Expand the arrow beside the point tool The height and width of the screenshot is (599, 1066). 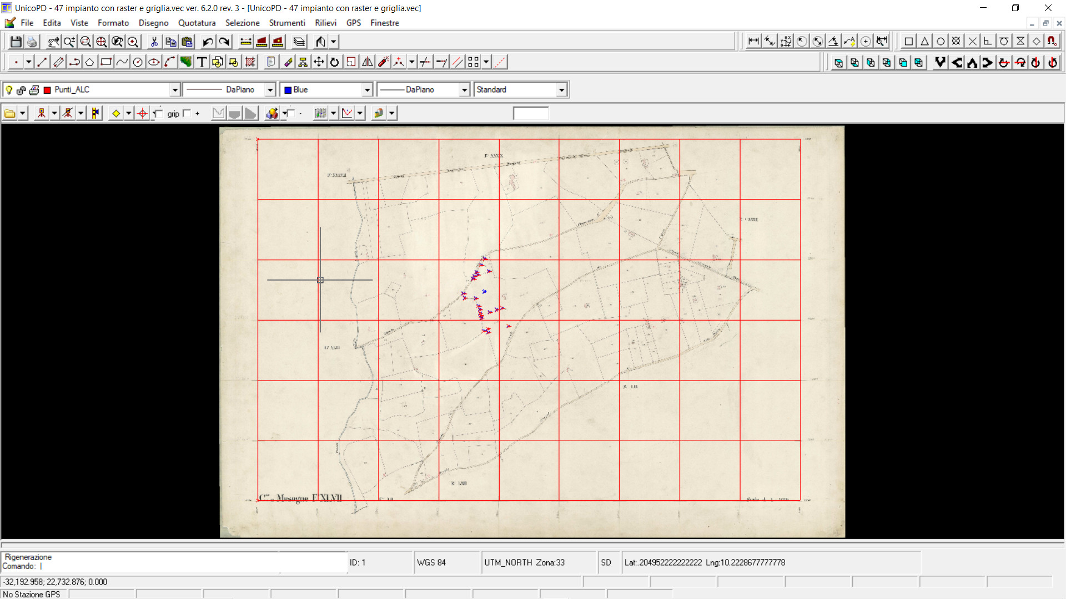(28, 62)
